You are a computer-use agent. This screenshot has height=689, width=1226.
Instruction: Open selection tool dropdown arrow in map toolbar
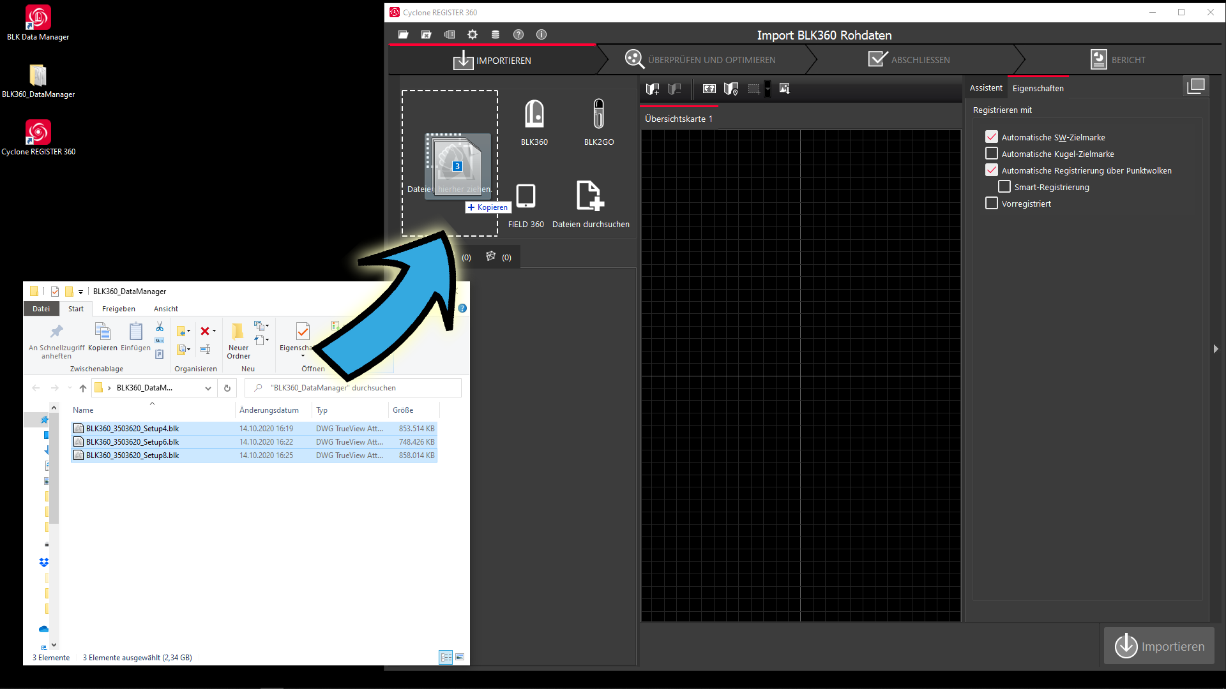[x=768, y=89]
